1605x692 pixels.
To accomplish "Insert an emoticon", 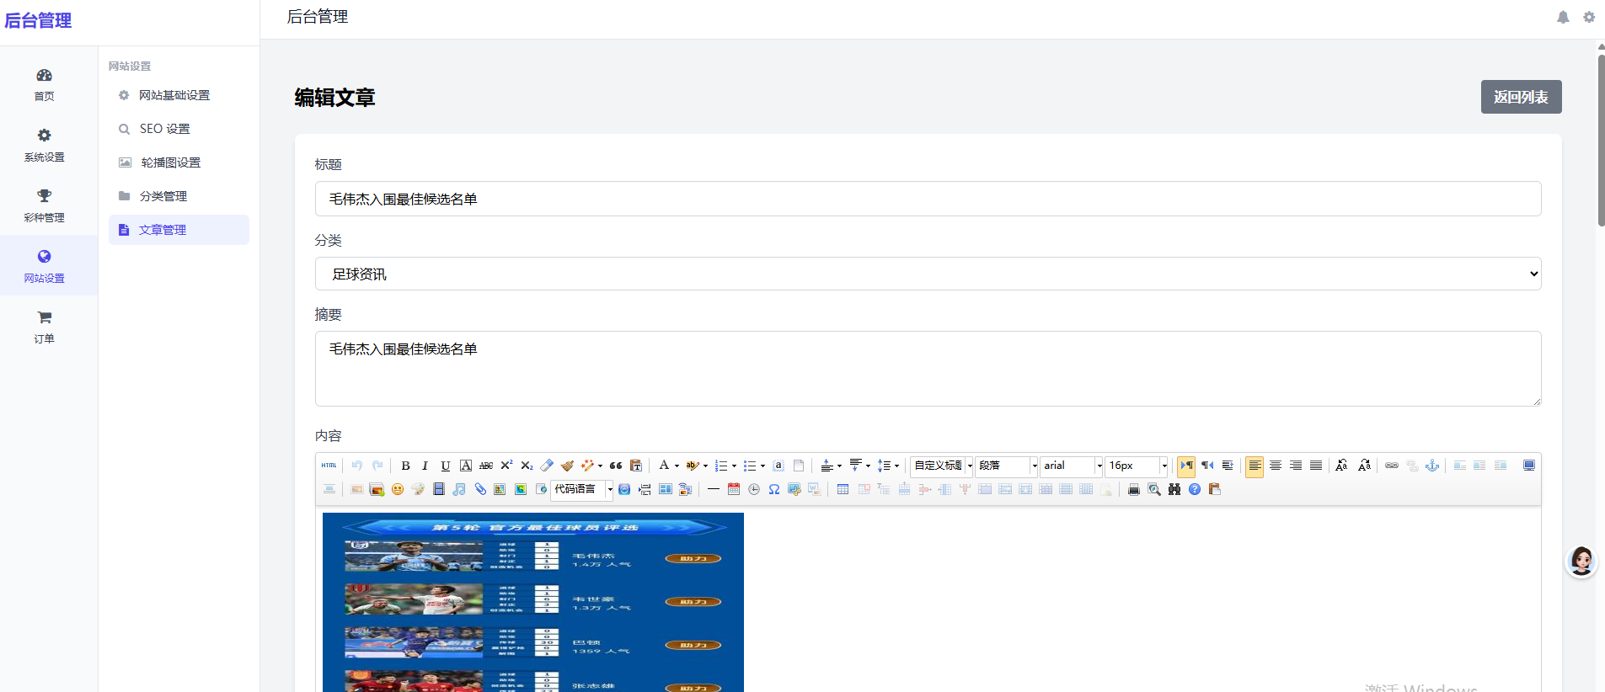I will point(398,489).
